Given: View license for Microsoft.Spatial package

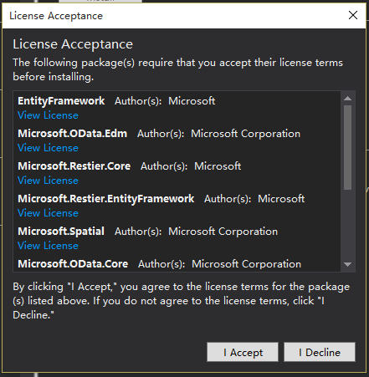Looking at the screenshot, I should click(x=48, y=246).
